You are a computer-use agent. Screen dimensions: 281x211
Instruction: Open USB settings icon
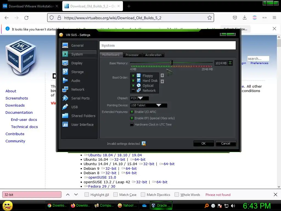click(65, 107)
